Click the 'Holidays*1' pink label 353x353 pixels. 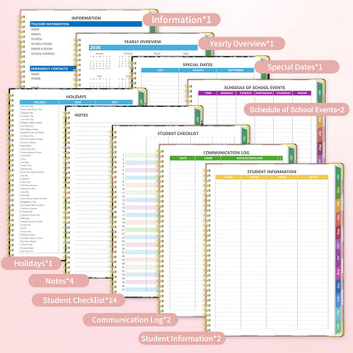click(31, 263)
